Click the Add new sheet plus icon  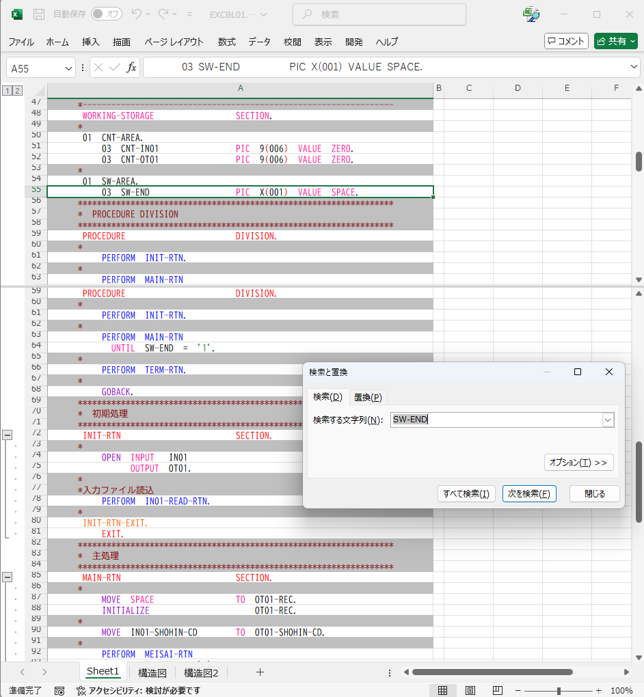coord(260,672)
